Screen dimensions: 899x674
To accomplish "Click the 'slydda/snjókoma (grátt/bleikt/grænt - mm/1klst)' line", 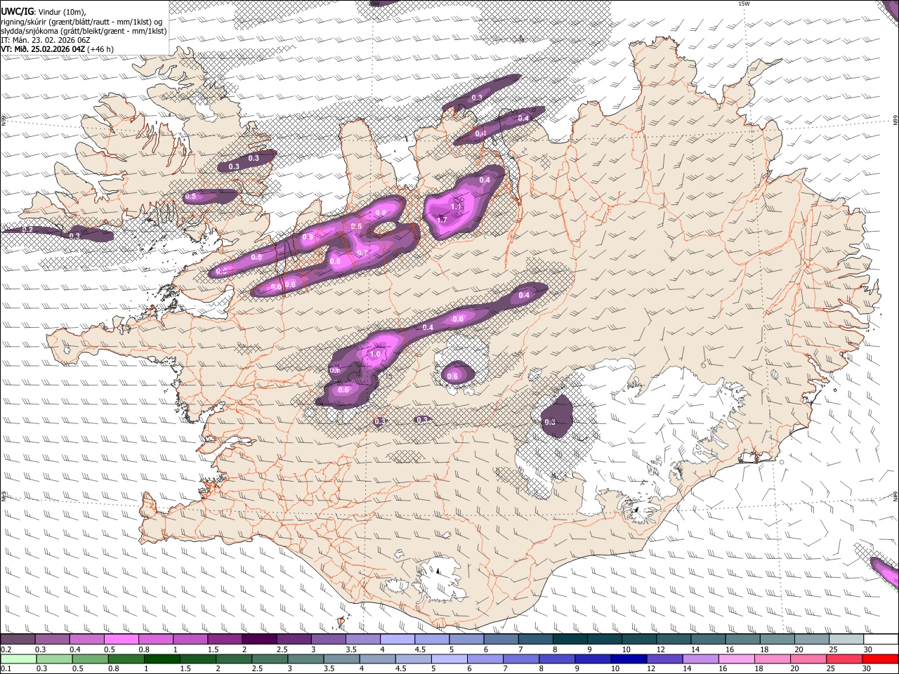I will click(84, 31).
